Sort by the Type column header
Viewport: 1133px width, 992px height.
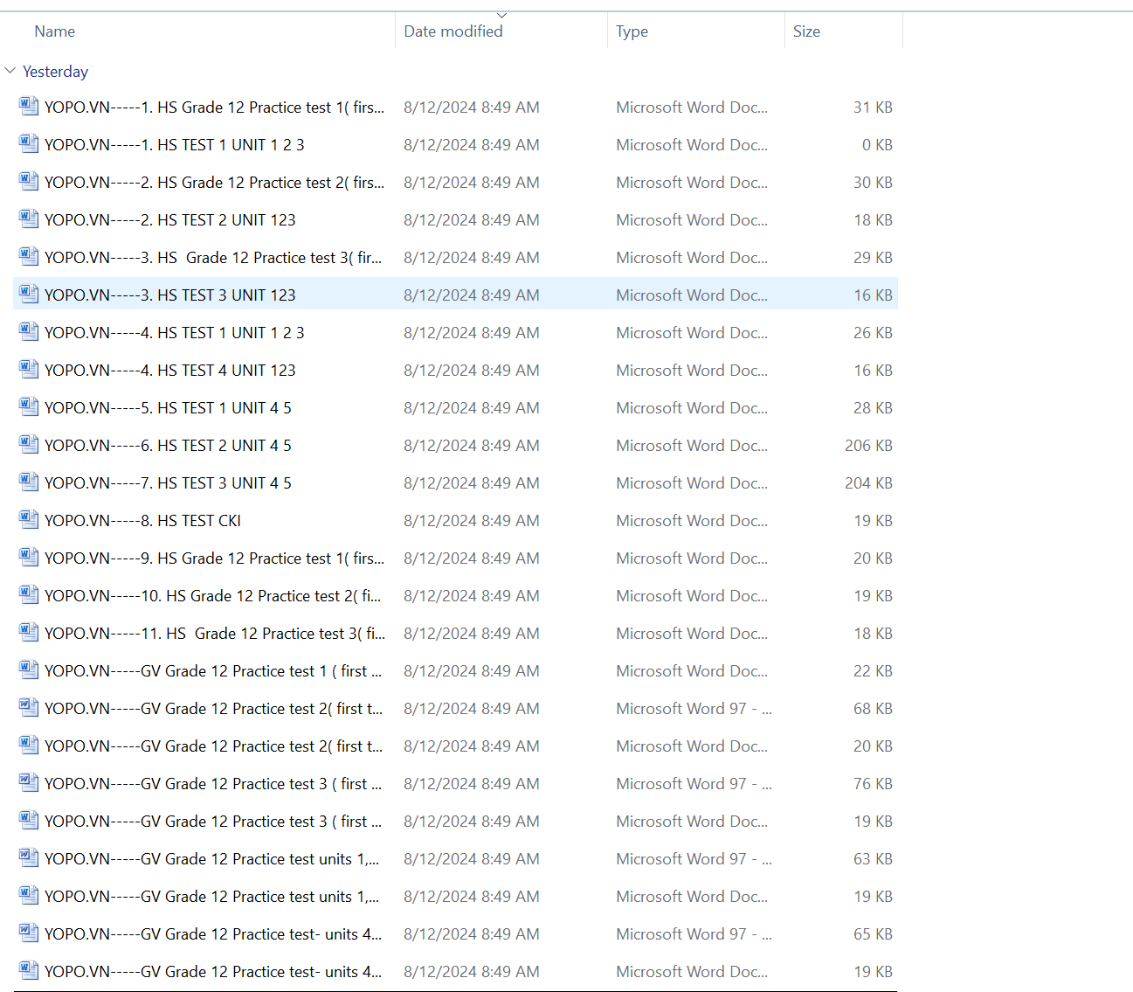632,31
